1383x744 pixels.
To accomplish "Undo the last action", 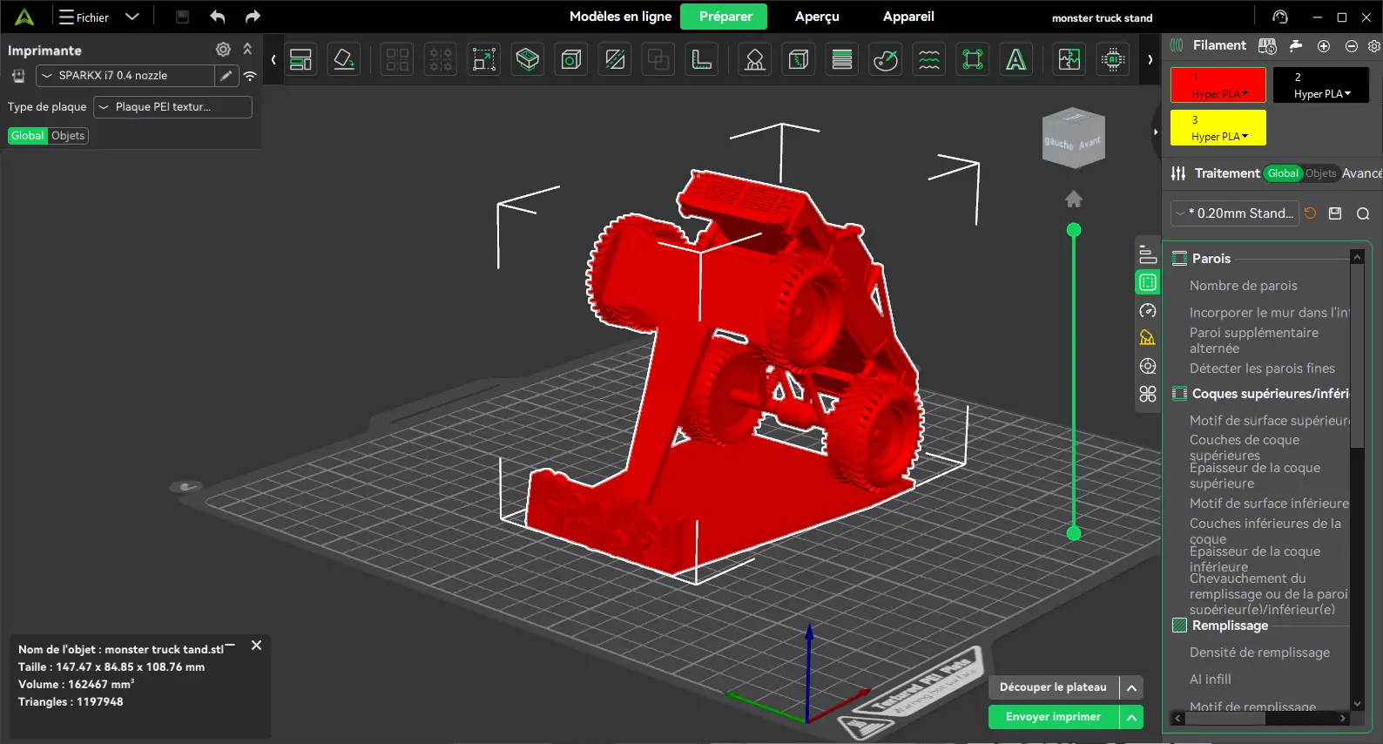I will coord(217,17).
